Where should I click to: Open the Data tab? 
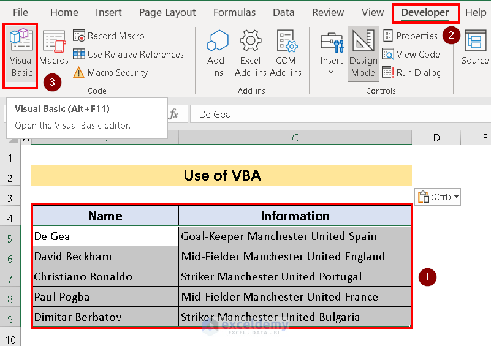(283, 12)
